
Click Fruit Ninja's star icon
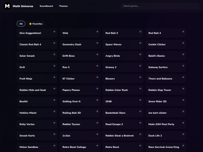[x=54, y=77]
